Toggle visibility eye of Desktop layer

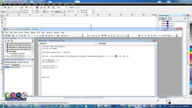pyautogui.click(x=162, y=24)
